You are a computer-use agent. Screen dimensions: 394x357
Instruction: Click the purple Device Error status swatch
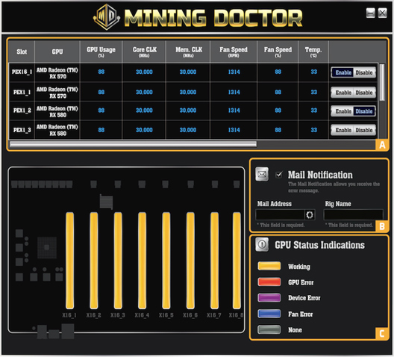click(269, 298)
